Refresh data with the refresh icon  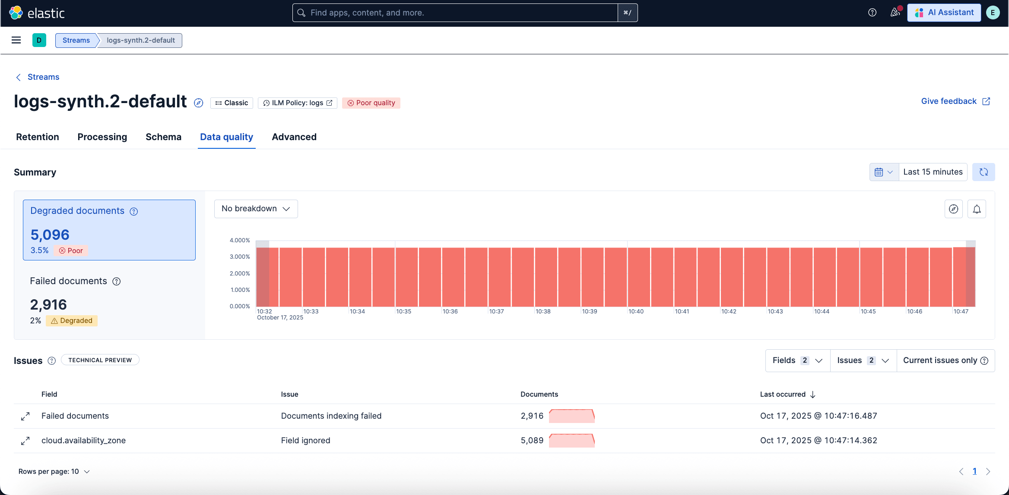coord(984,172)
